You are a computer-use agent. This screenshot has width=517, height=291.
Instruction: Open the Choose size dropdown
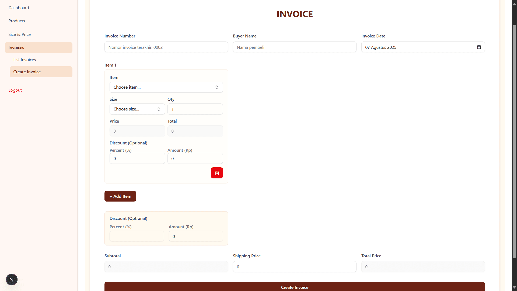pos(137,109)
